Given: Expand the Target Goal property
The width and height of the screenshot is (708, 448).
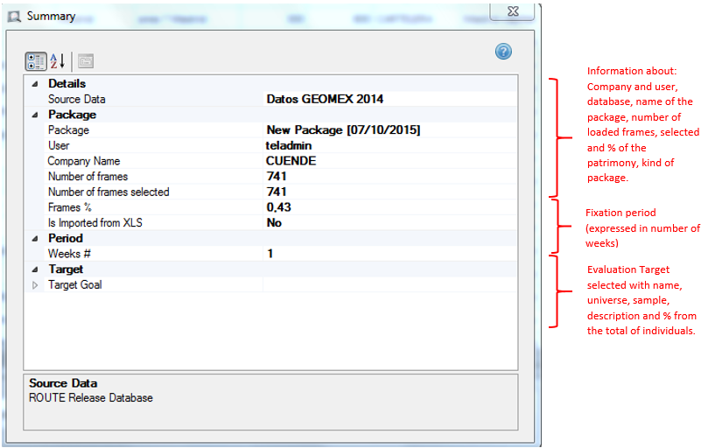Looking at the screenshot, I should 35,285.
